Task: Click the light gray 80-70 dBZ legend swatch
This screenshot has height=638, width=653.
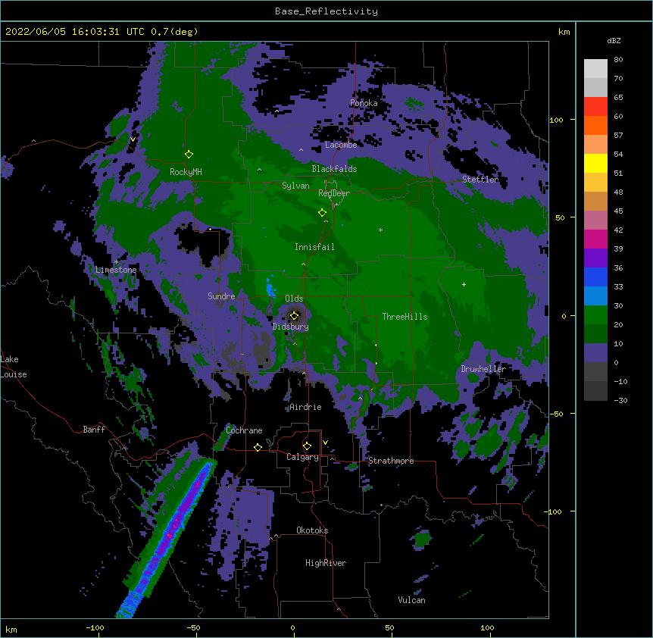Action: click(x=595, y=69)
